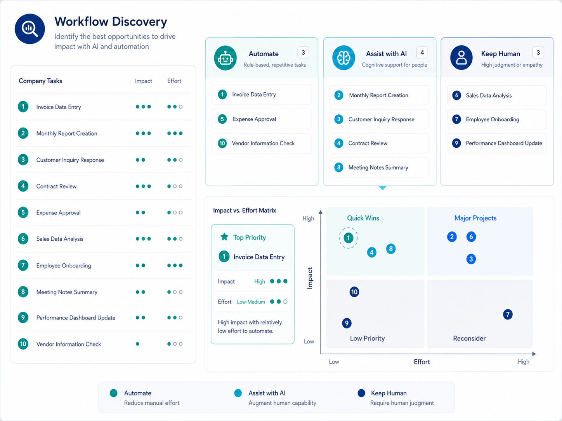The height and width of the screenshot is (421, 562).
Task: Select Expense Approval in the Automate column
Action: tap(262, 119)
